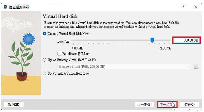Open help with 說明(H) button
The image size is (204, 112).
tap(14, 104)
